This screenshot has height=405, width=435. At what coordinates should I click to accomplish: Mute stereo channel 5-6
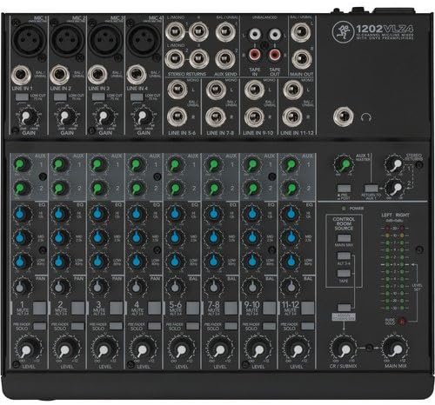[x=192, y=309]
